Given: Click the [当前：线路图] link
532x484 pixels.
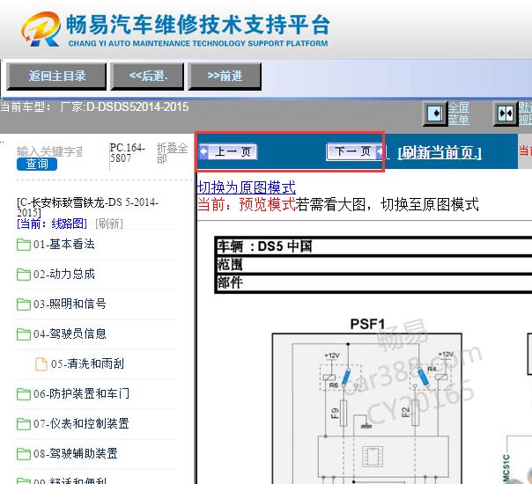Looking at the screenshot, I should [52, 224].
